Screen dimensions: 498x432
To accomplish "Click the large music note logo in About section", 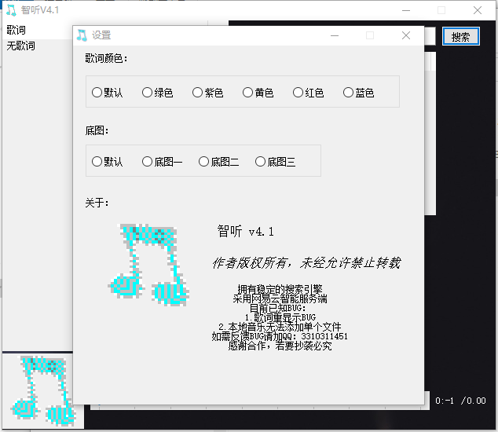I will pos(148,265).
